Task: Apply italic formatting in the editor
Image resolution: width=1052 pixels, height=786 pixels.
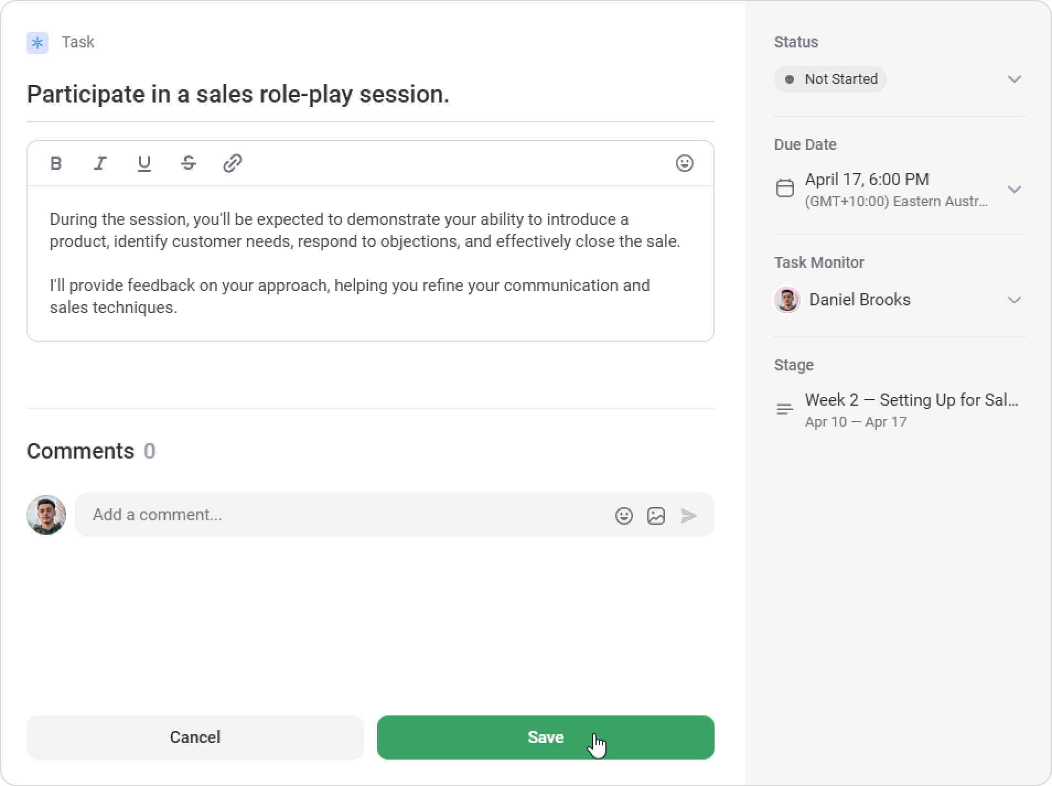Action: 100,163
